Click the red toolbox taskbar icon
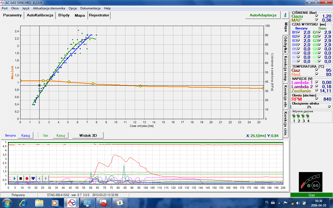The image size is (333, 208). tap(103, 203)
